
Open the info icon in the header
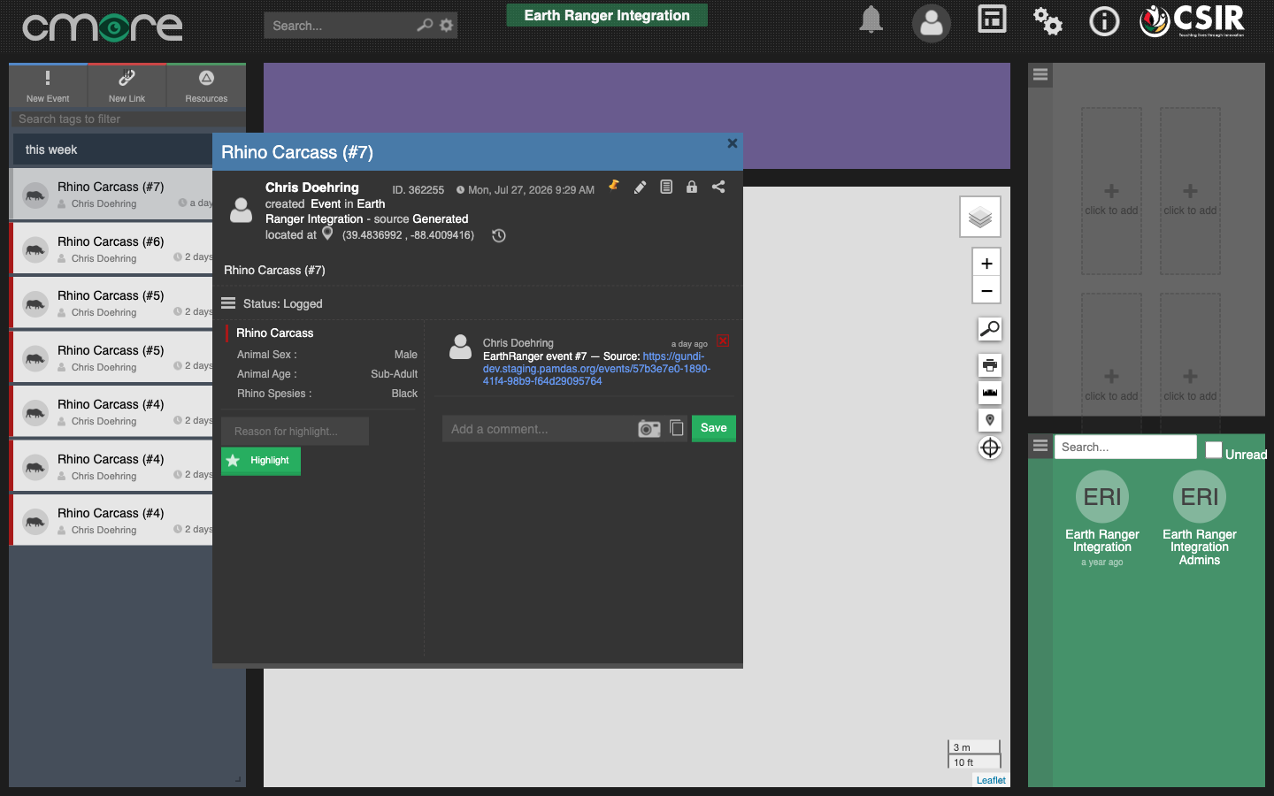pyautogui.click(x=1104, y=21)
